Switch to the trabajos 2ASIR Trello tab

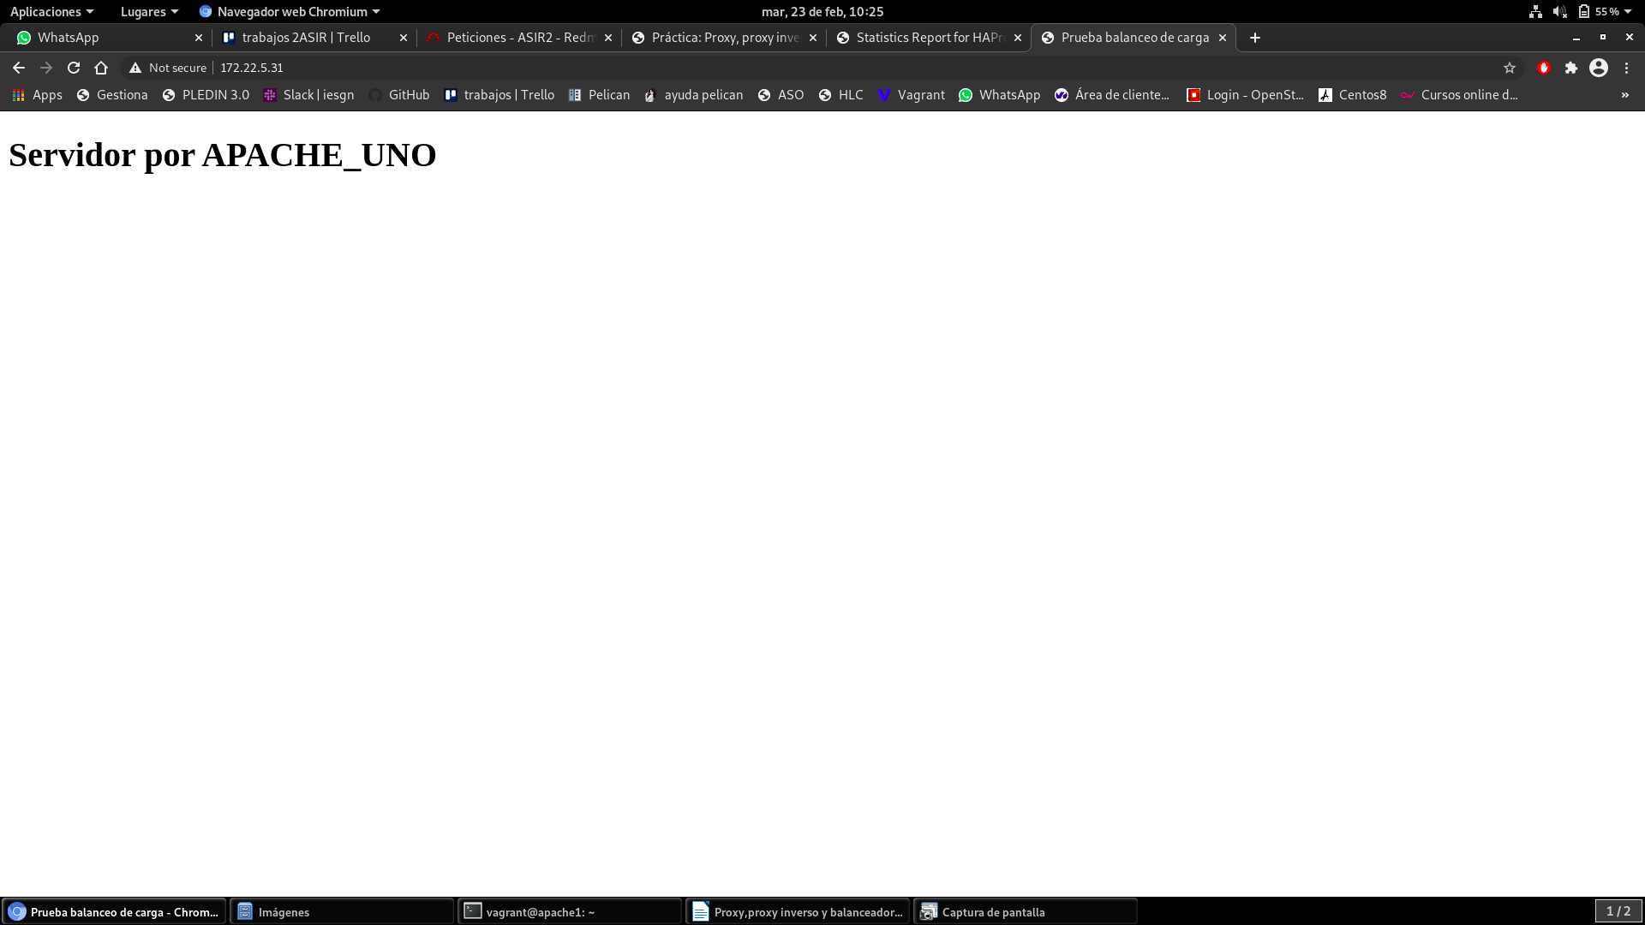point(306,38)
